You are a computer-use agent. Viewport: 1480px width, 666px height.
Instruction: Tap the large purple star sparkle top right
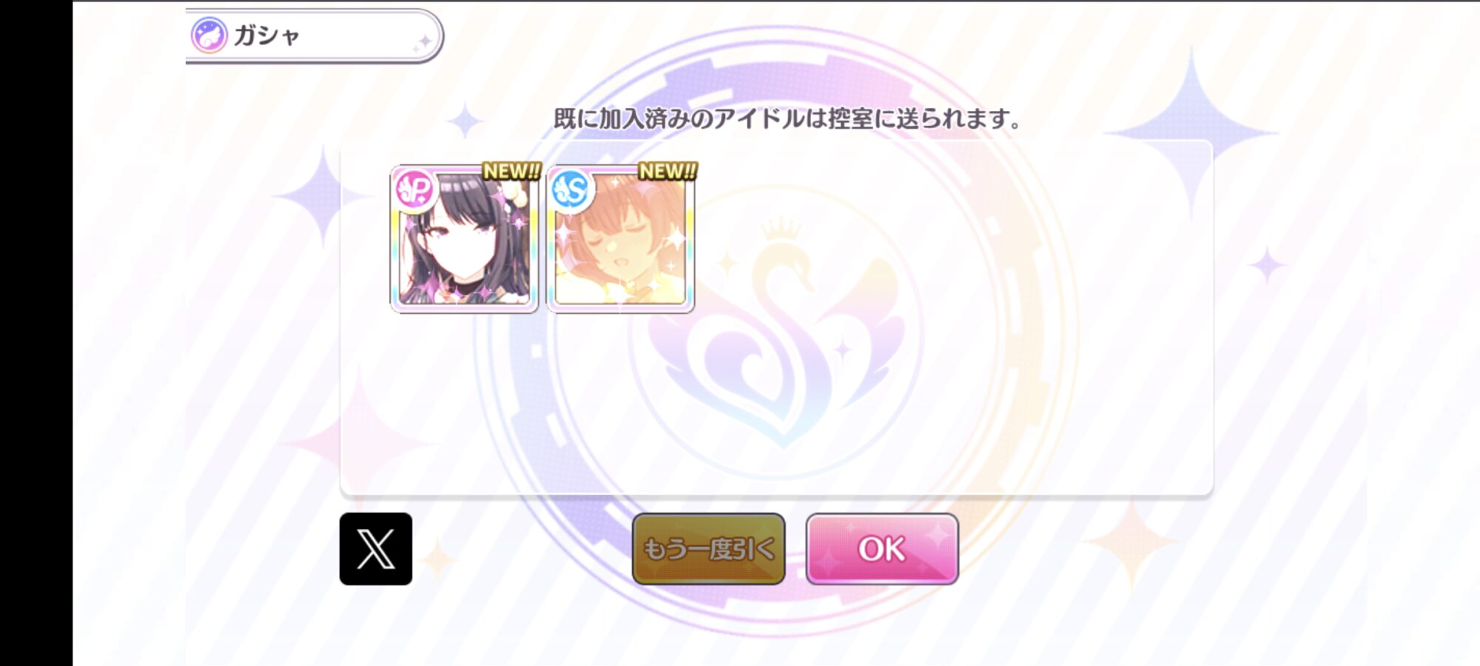pos(1191,132)
